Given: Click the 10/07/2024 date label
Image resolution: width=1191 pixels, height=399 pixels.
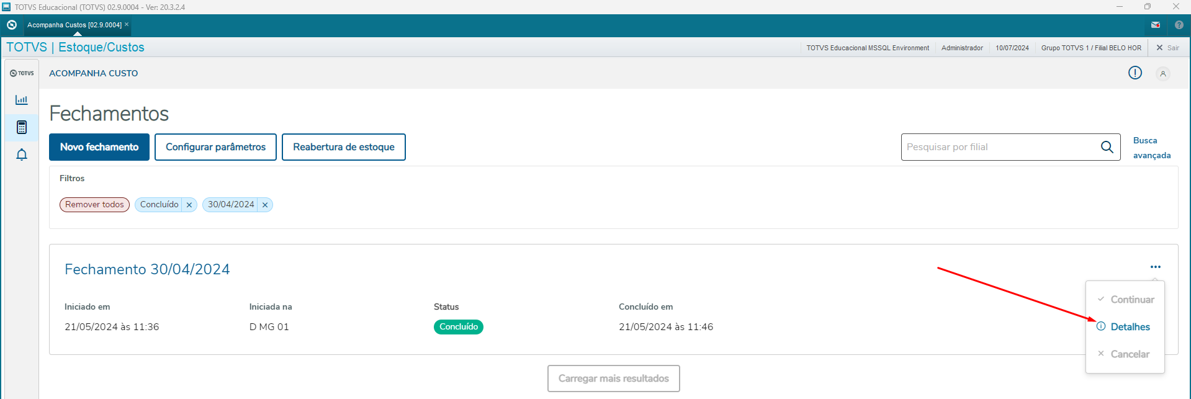Looking at the screenshot, I should coord(1012,48).
